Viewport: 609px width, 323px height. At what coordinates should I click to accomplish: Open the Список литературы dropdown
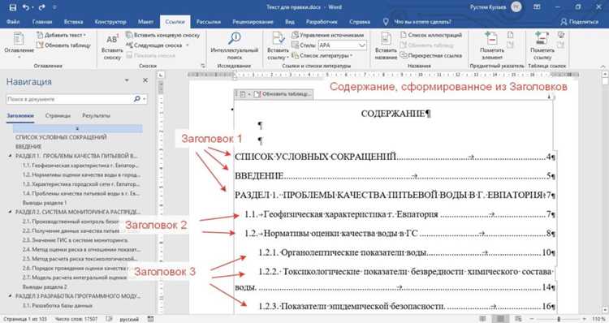pyautogui.click(x=322, y=55)
